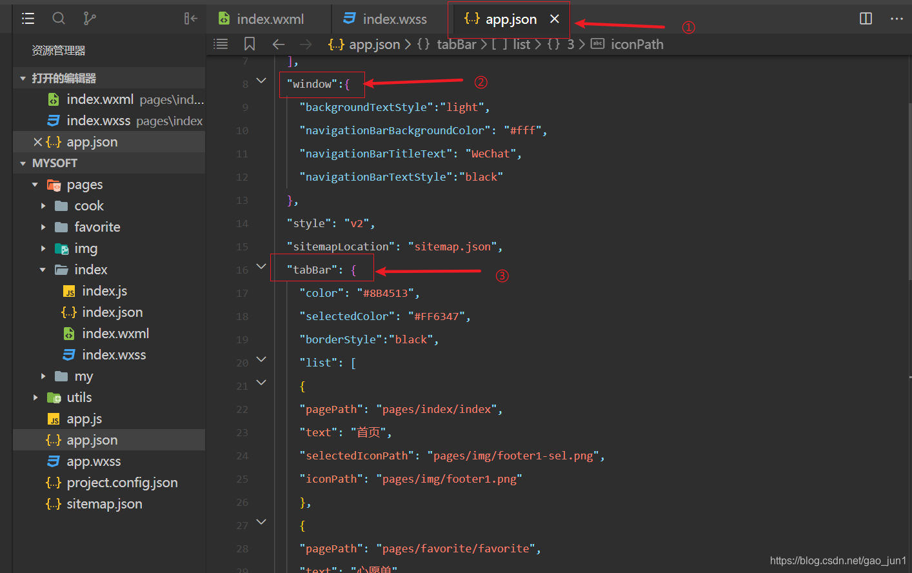Viewport: 912px width, 573px height.
Task: Close app.json in the open editors list
Action: (x=38, y=142)
